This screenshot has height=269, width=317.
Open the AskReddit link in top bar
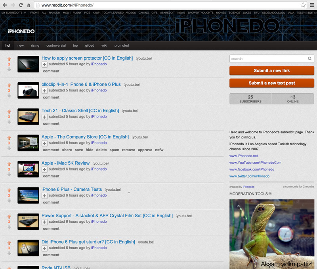(x=167, y=13)
